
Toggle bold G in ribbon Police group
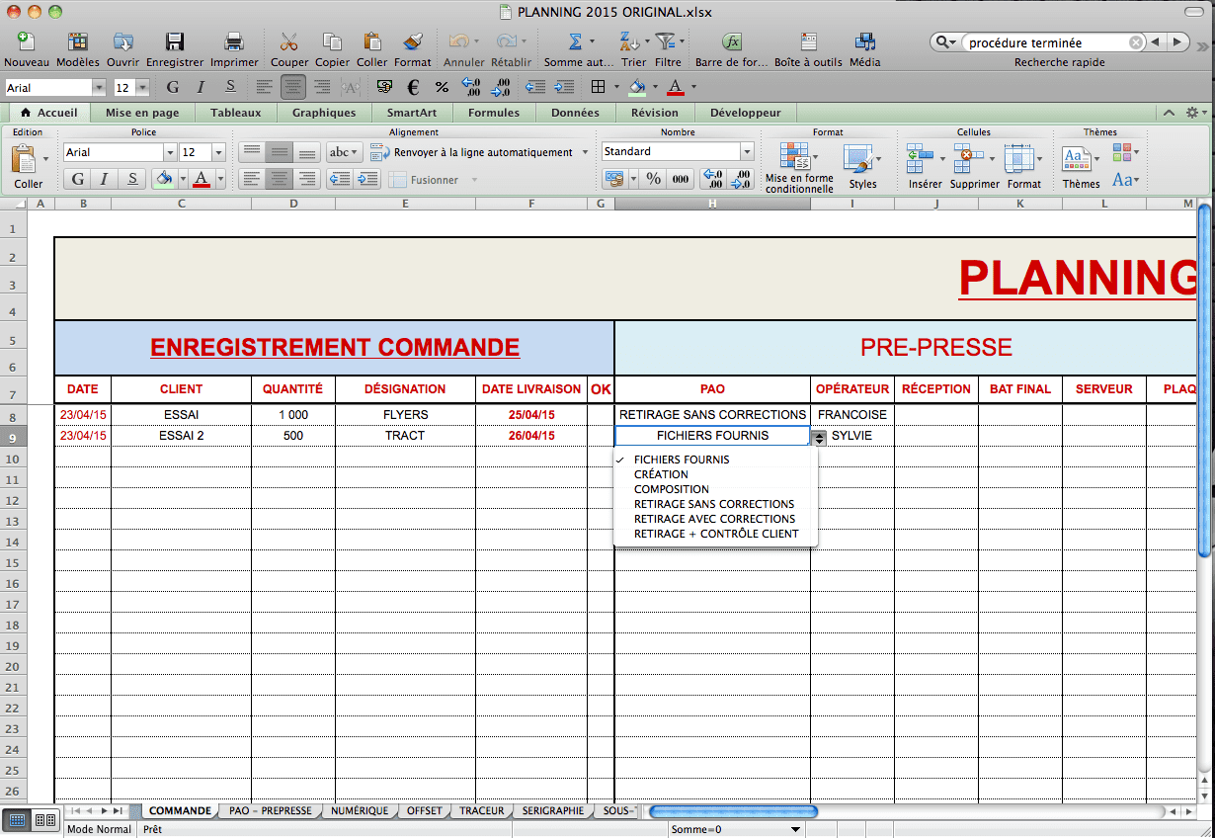[x=76, y=179]
